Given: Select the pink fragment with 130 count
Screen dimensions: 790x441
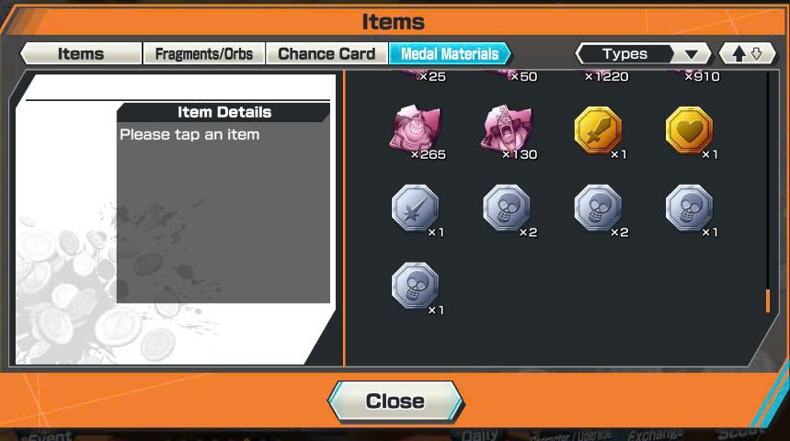Looking at the screenshot, I should (x=508, y=130).
